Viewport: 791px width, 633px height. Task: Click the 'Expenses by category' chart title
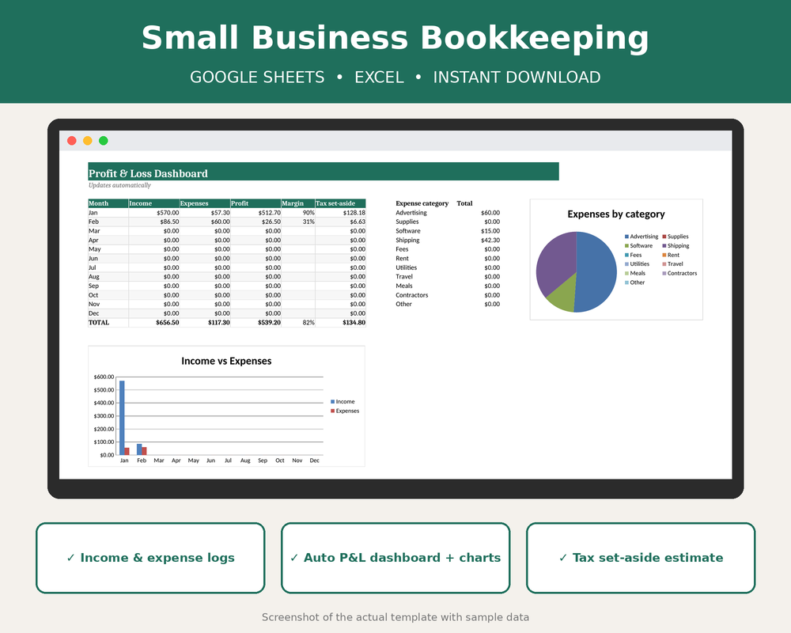616,214
